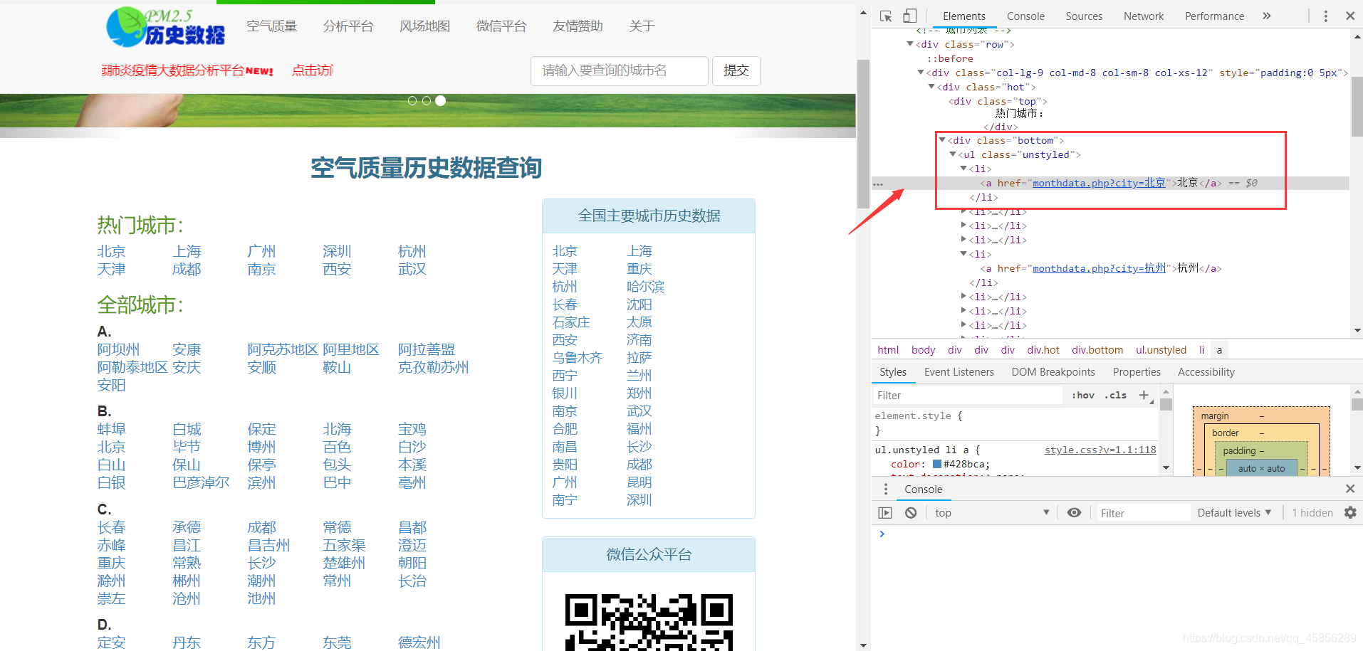Click the city name search input
The image size is (1363, 651).
tap(619, 70)
